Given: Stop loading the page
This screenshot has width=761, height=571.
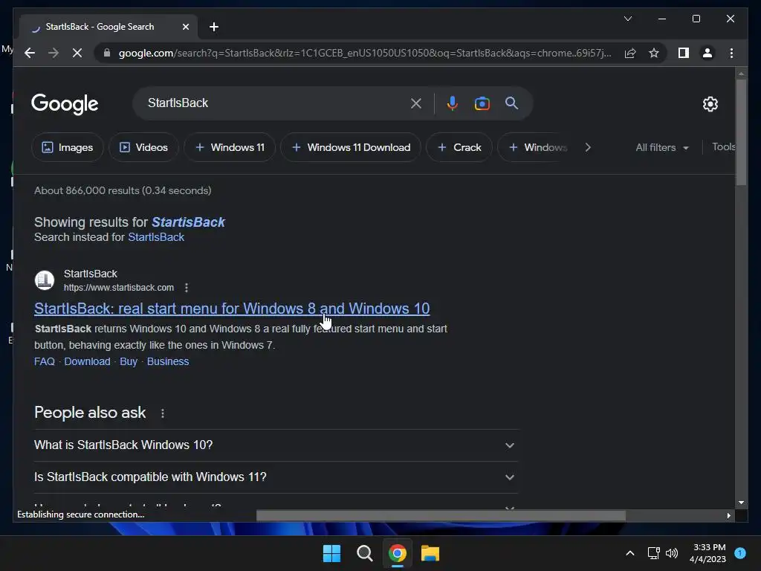Looking at the screenshot, I should [x=77, y=53].
